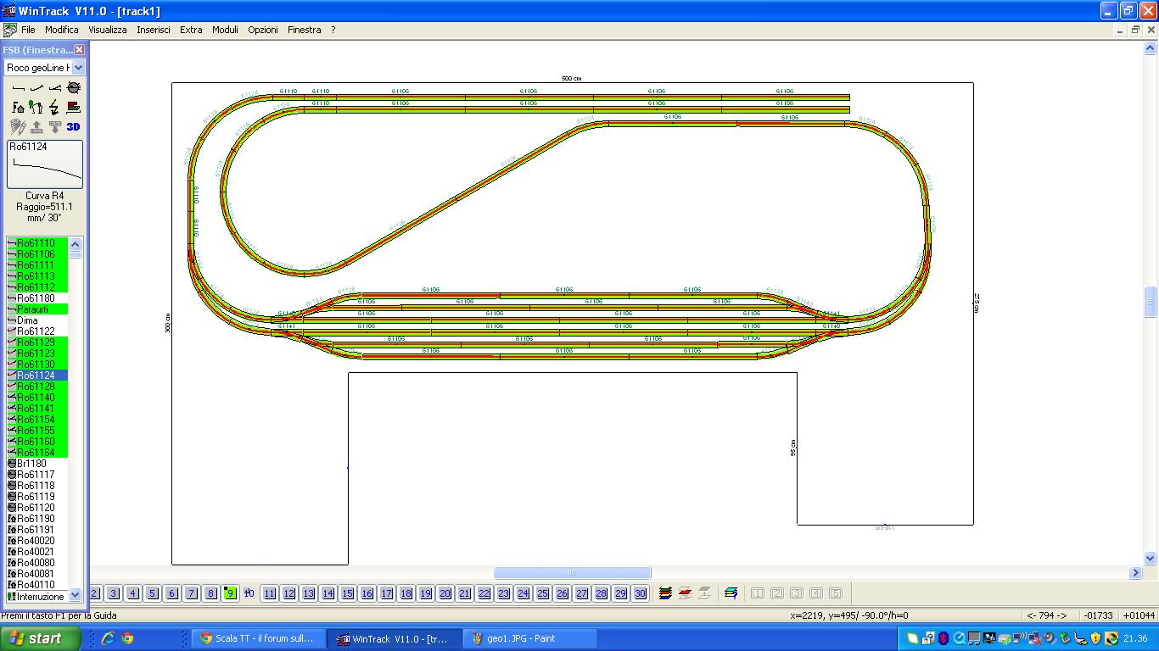The width and height of the screenshot is (1159, 651).
Task: Select the straight track tool icon
Action: pos(18,88)
